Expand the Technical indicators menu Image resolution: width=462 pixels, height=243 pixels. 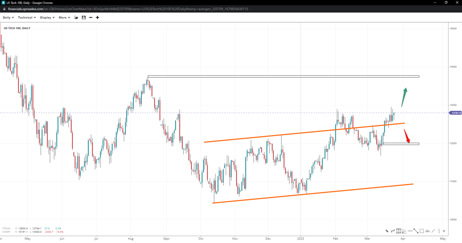pyautogui.click(x=27, y=18)
